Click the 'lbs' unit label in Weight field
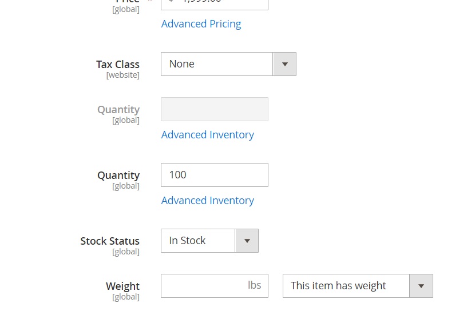This screenshot has height=319, width=471. tap(255, 285)
